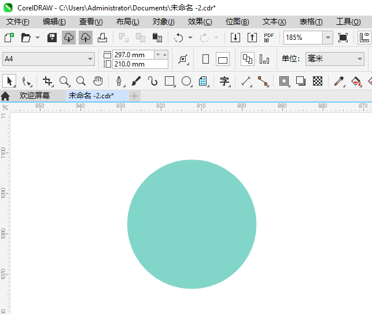Select the Color eyedropper tool
Viewport: 372px width, 314px height.
(339, 81)
